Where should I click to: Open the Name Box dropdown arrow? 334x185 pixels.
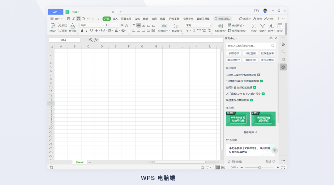click(79, 40)
